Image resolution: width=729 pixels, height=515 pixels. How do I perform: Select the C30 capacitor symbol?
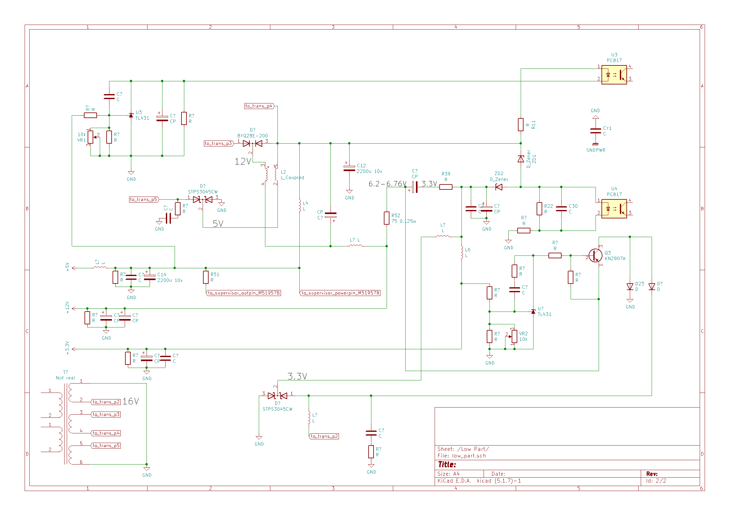point(562,209)
